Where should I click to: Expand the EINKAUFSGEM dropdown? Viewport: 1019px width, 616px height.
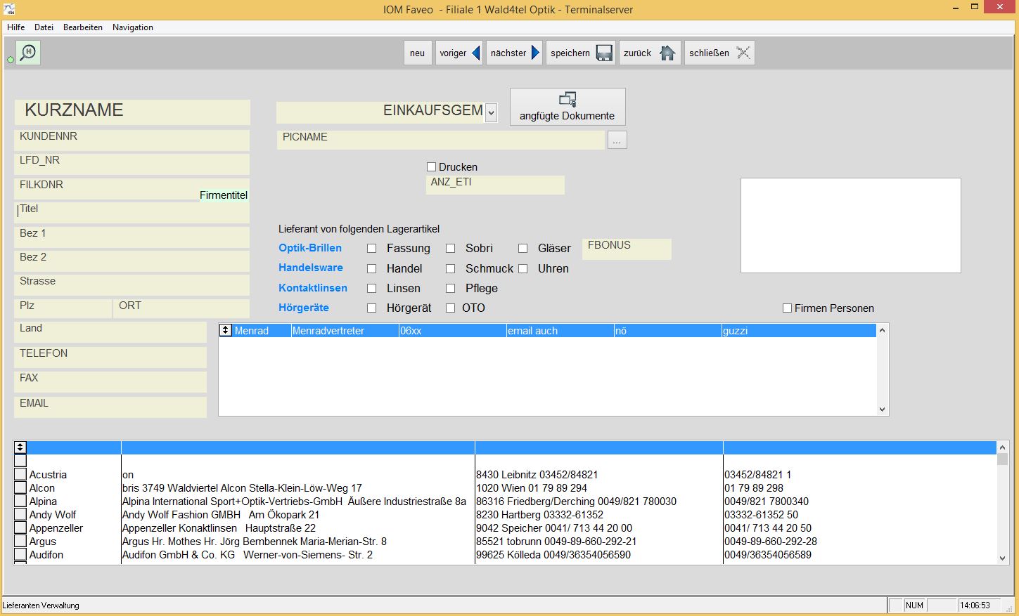491,112
